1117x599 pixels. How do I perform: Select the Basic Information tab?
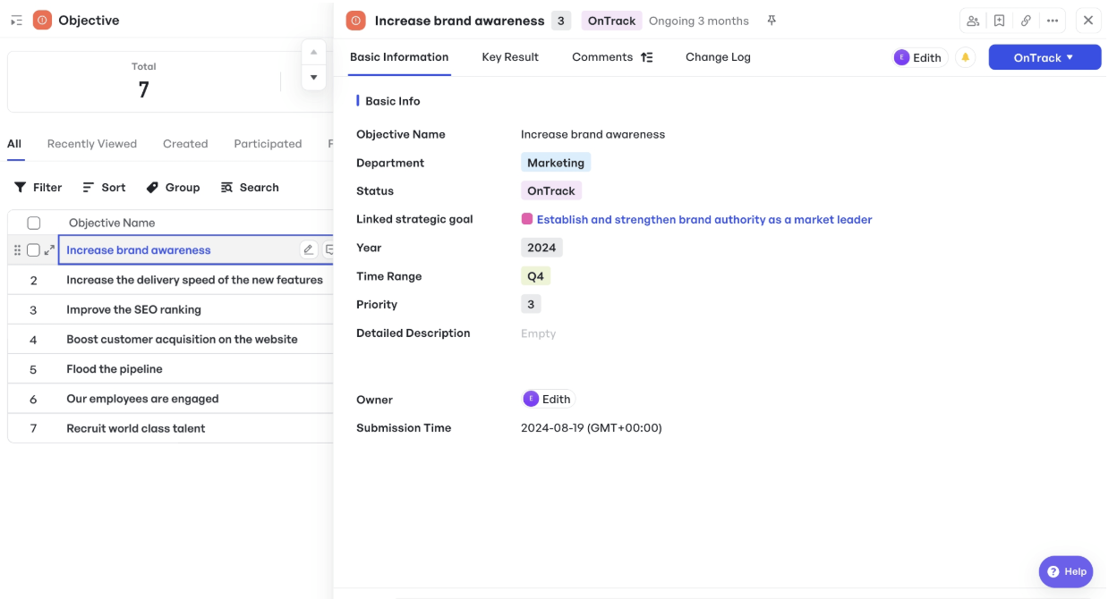coord(399,57)
